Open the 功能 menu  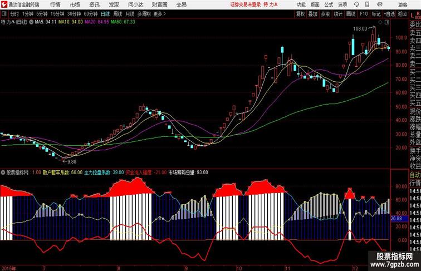click(301, 4)
